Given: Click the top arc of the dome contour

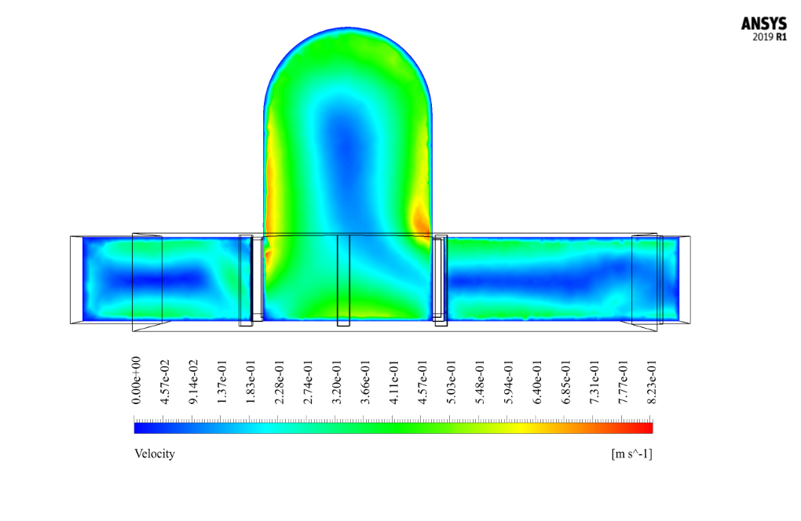Looking at the screenshot, I should [x=347, y=30].
